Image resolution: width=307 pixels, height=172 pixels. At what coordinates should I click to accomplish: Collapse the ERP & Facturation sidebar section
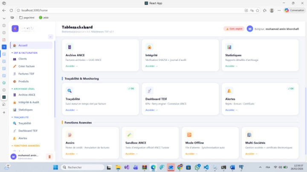[26, 53]
